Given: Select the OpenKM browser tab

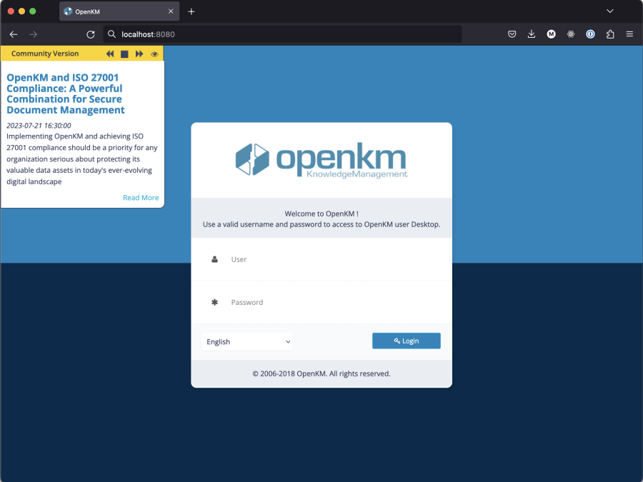Looking at the screenshot, I should (119, 11).
